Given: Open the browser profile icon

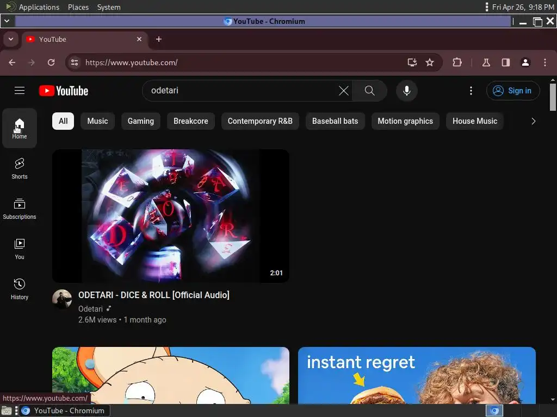Looking at the screenshot, I should [x=525, y=63].
